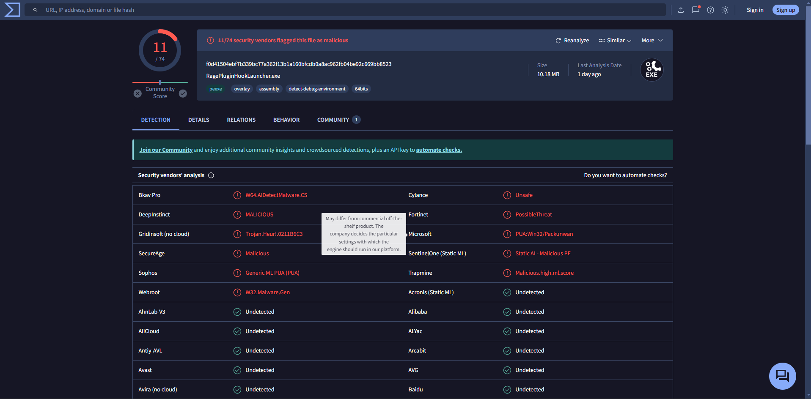The image size is (811, 399).
Task: Switch to the DETAILS tab
Action: pos(199,120)
